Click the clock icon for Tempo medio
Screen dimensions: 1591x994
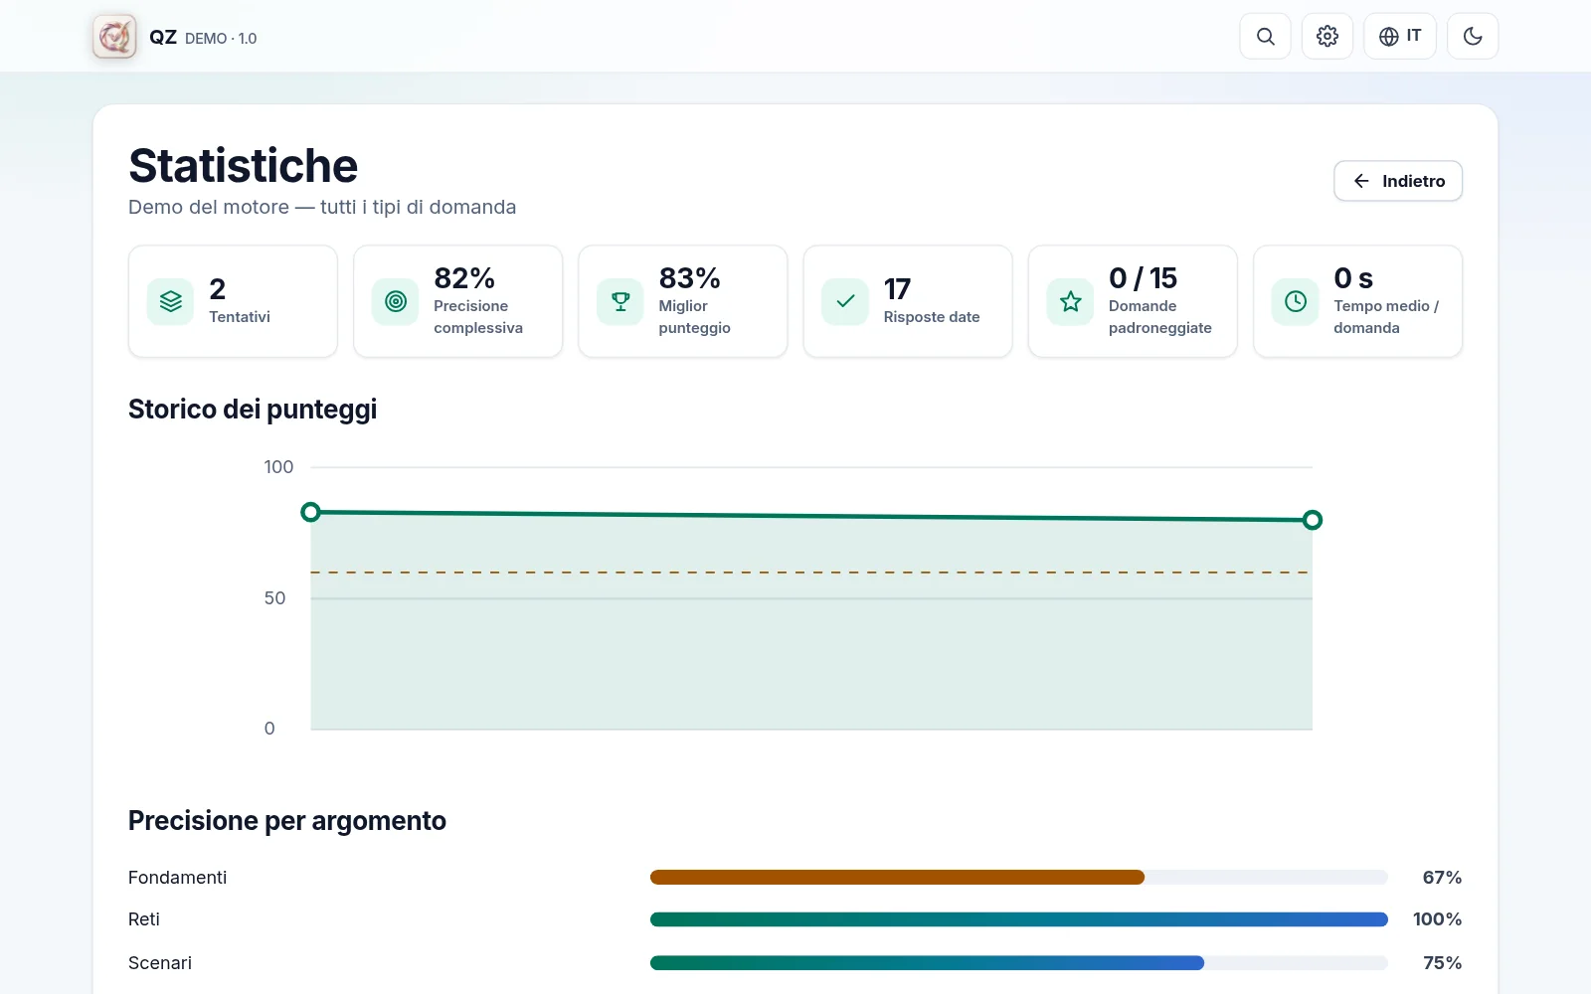point(1295,301)
